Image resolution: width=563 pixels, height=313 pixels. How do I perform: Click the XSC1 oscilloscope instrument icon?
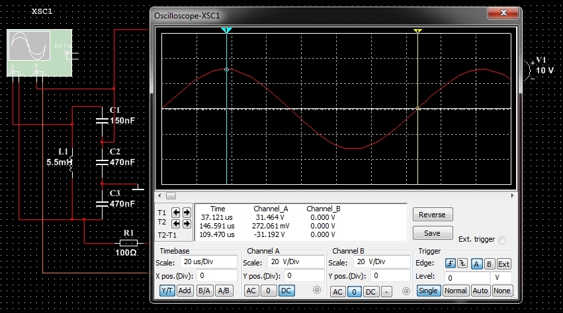[40, 53]
